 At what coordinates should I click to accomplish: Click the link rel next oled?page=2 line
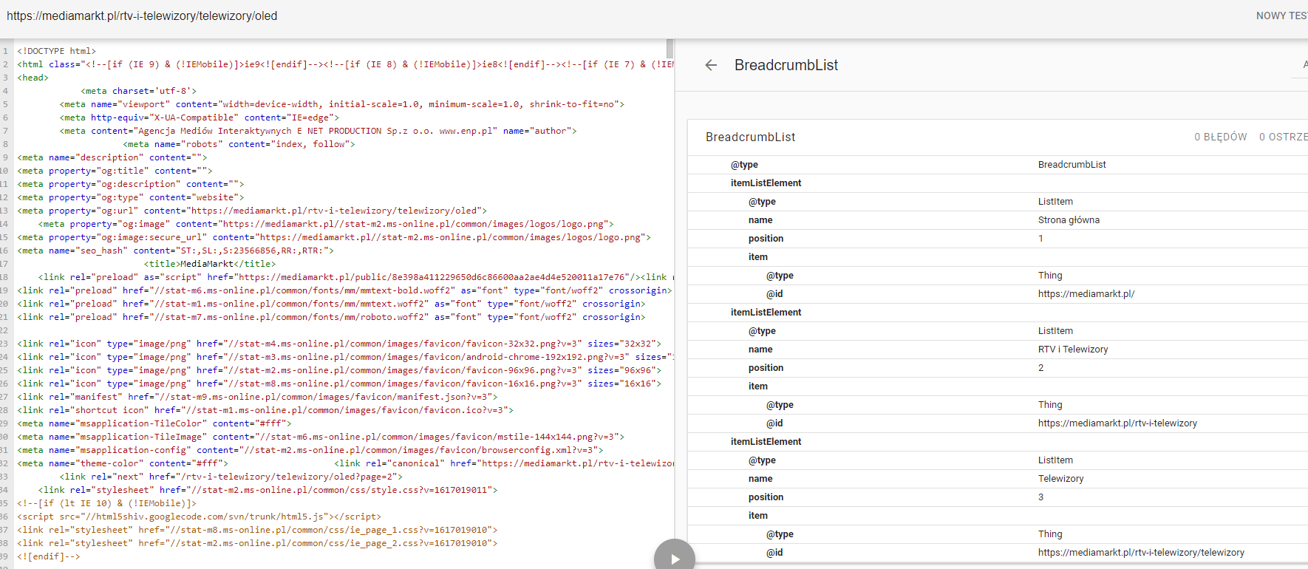pyautogui.click(x=231, y=477)
